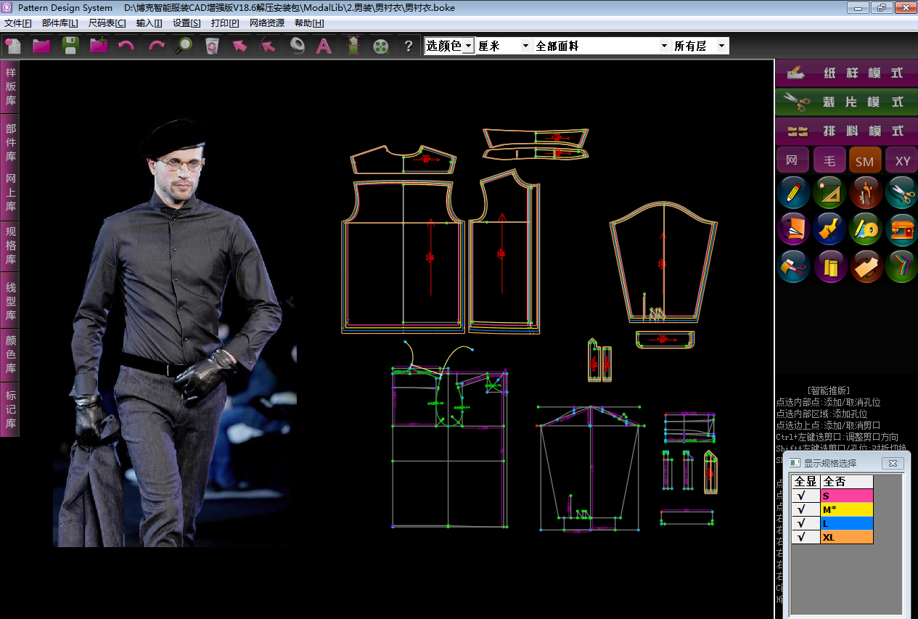This screenshot has width=918, height=619.
Task: Select the garment cutting scissors tool ball
Action: pos(829,229)
